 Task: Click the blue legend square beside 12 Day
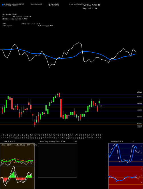tap(3, 5)
